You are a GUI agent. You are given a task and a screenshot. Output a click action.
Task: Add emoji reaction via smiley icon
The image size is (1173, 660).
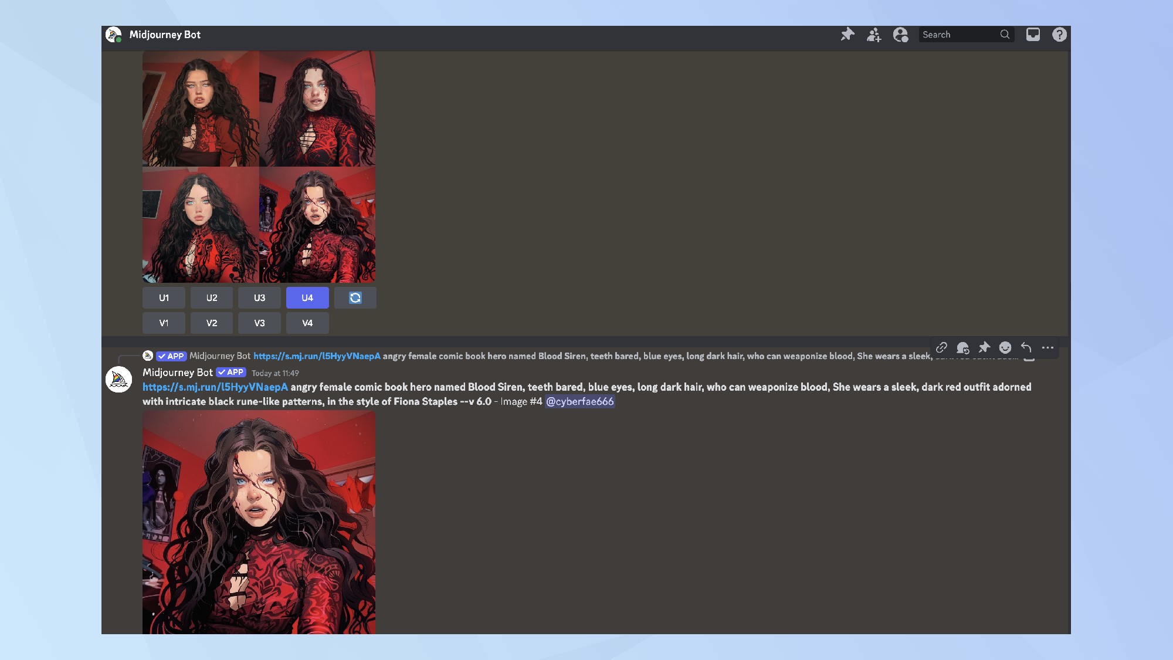click(1005, 347)
